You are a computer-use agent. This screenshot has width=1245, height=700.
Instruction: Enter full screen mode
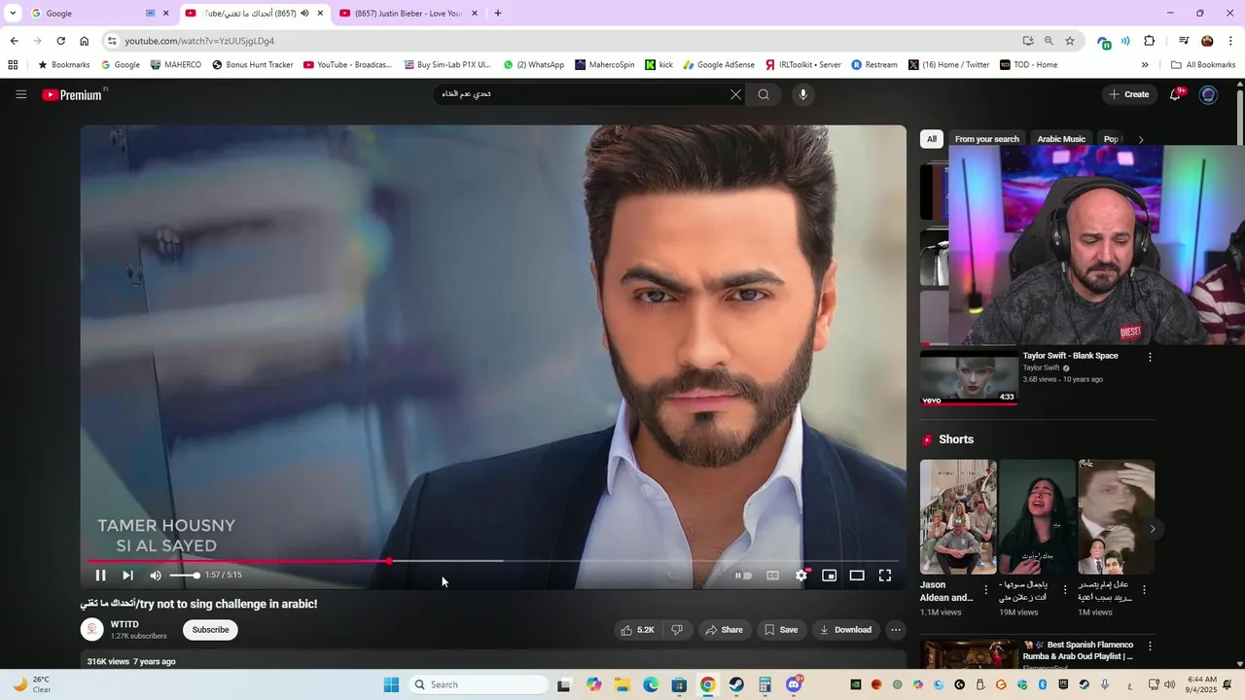coord(885,576)
